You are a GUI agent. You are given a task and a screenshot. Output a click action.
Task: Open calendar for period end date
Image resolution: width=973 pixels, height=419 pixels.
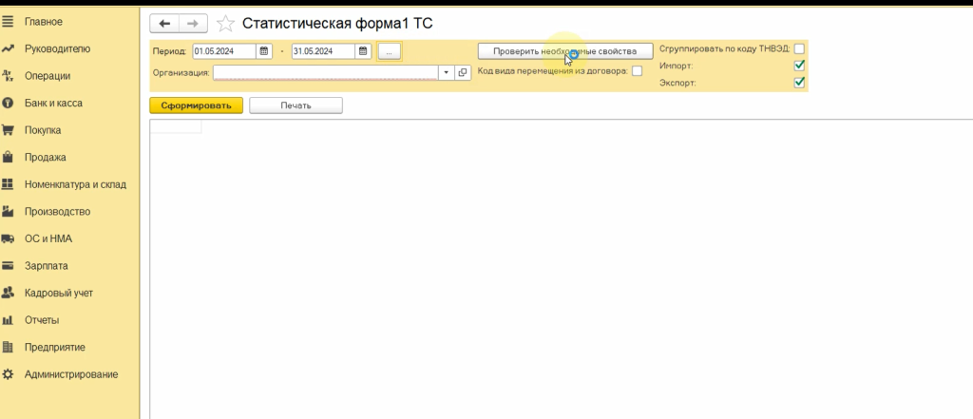click(363, 51)
